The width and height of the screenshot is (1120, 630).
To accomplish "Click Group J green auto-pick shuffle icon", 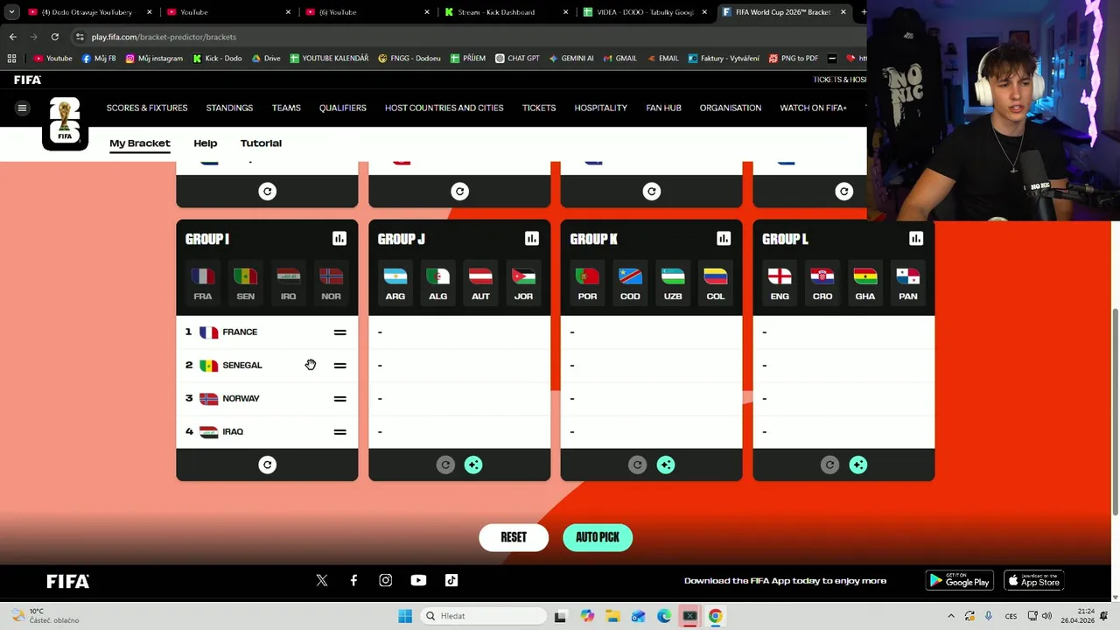I will pos(473,465).
